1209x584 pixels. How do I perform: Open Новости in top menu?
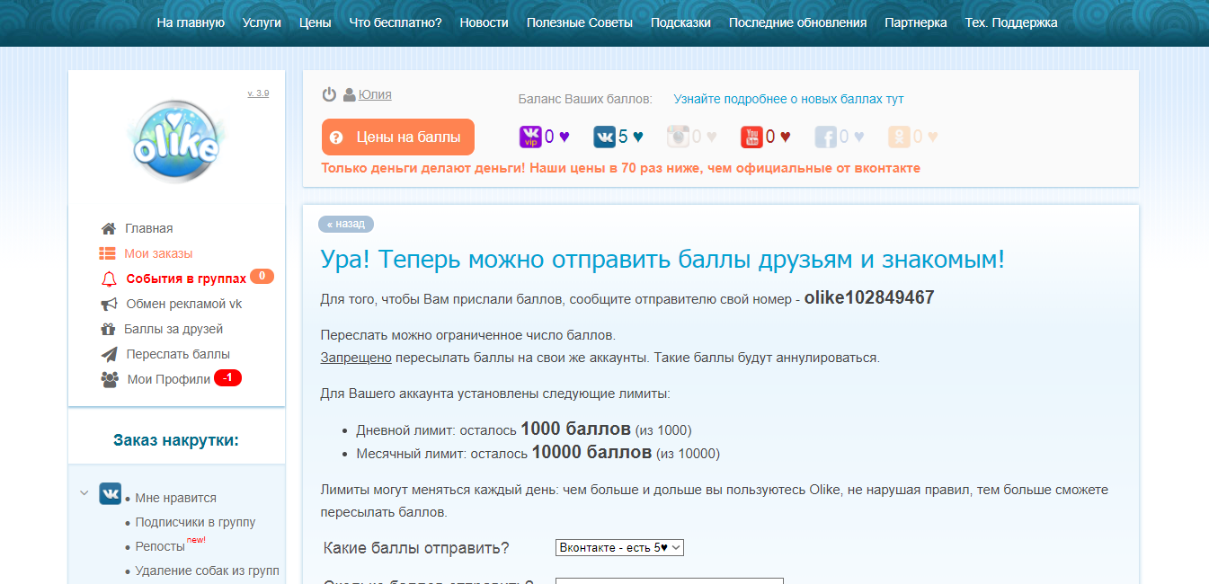(484, 22)
